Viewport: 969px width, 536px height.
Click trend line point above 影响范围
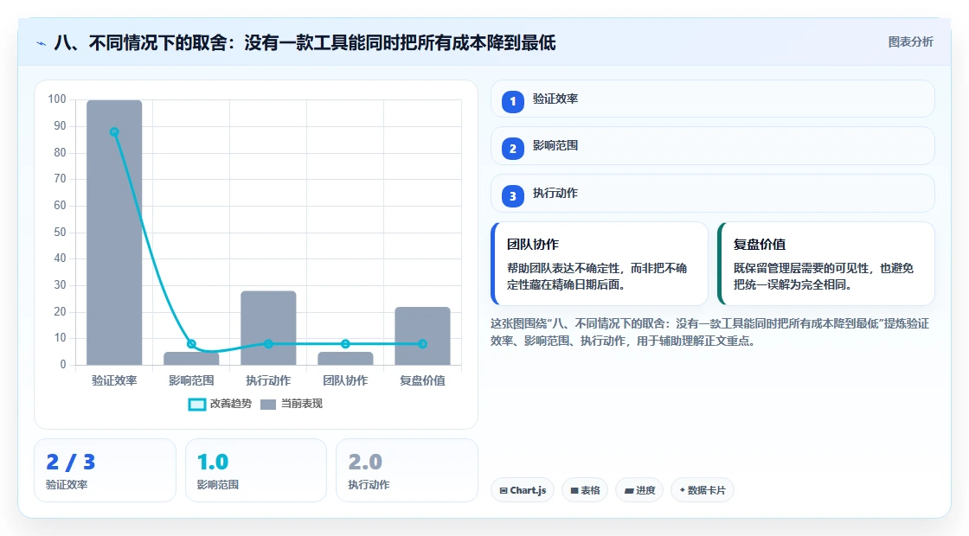pos(191,344)
